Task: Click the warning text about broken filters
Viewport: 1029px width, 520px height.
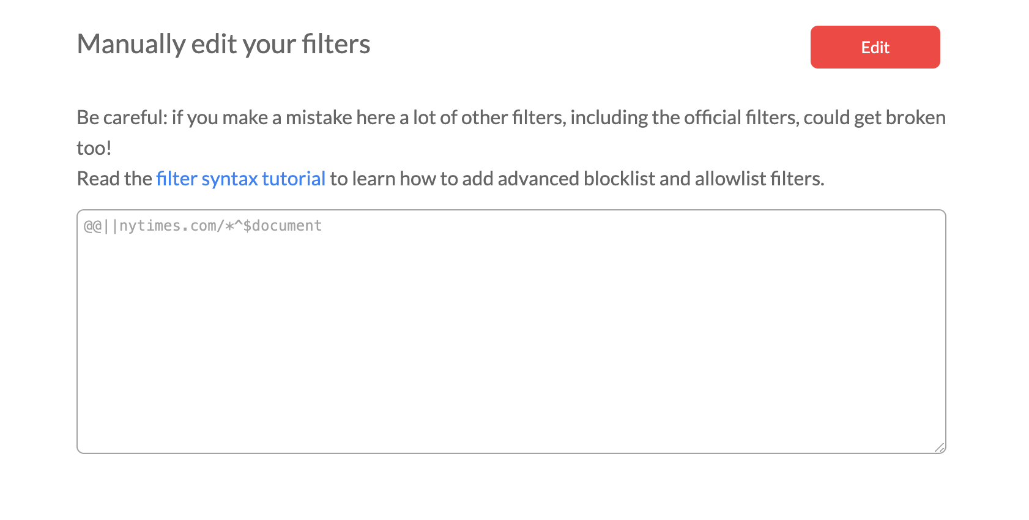Action: click(x=511, y=117)
